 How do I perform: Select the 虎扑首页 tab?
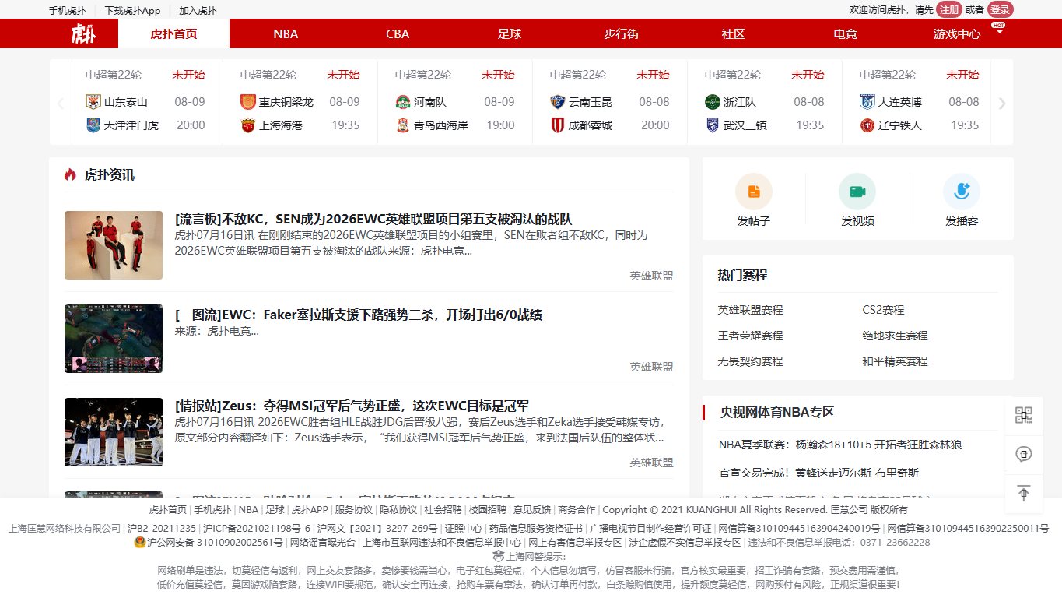(x=173, y=33)
